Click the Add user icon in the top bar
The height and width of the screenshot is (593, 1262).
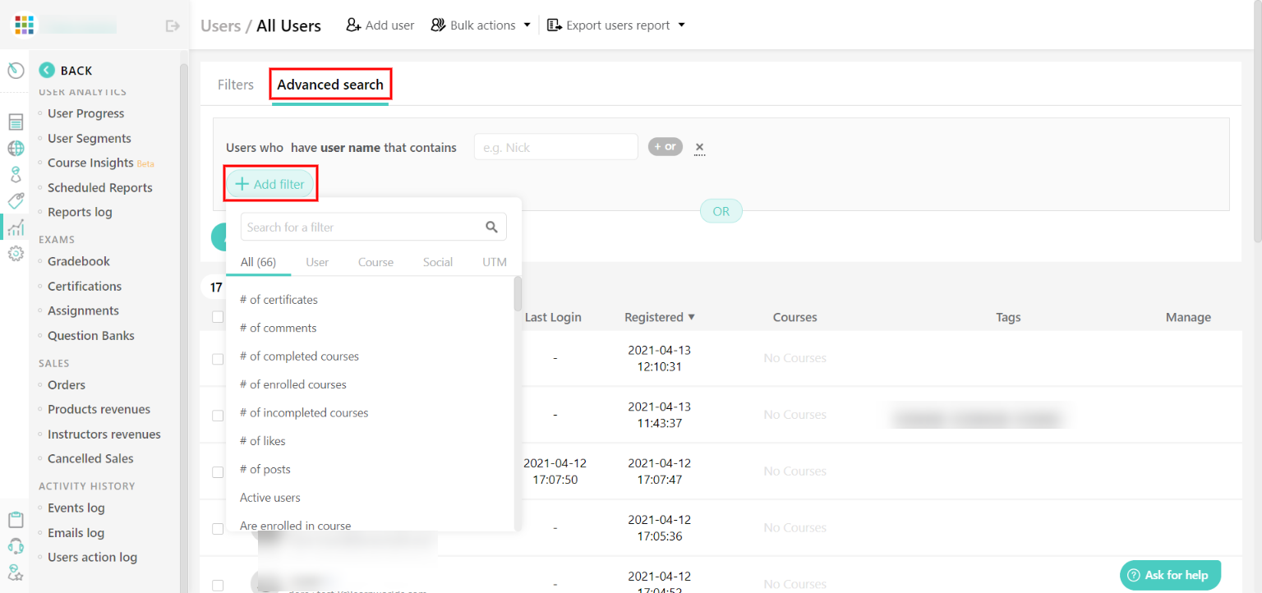click(352, 25)
